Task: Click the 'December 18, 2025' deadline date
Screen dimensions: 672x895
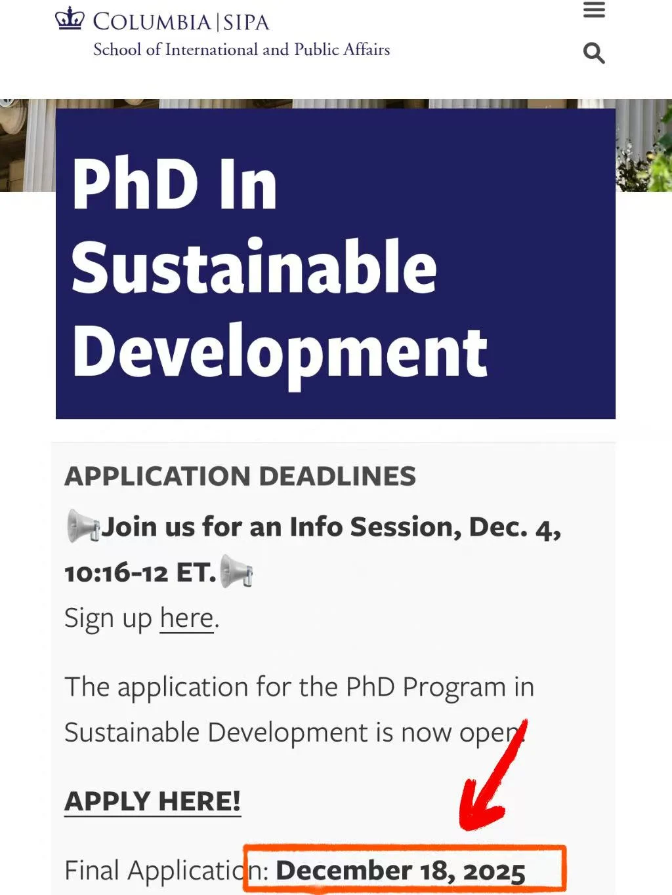Action: click(400, 871)
